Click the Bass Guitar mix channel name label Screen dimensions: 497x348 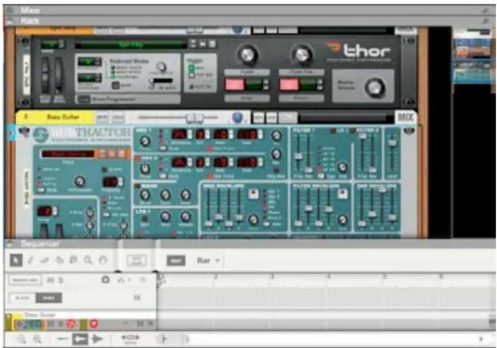coord(63,117)
